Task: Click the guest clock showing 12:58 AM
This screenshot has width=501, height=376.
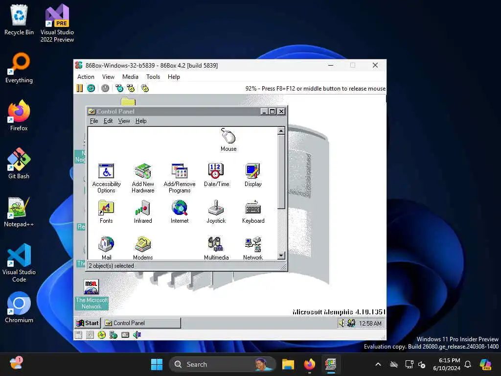Action: point(370,323)
